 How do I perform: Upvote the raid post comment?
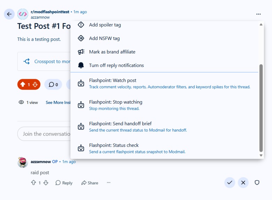pyautogui.click(x=33, y=183)
